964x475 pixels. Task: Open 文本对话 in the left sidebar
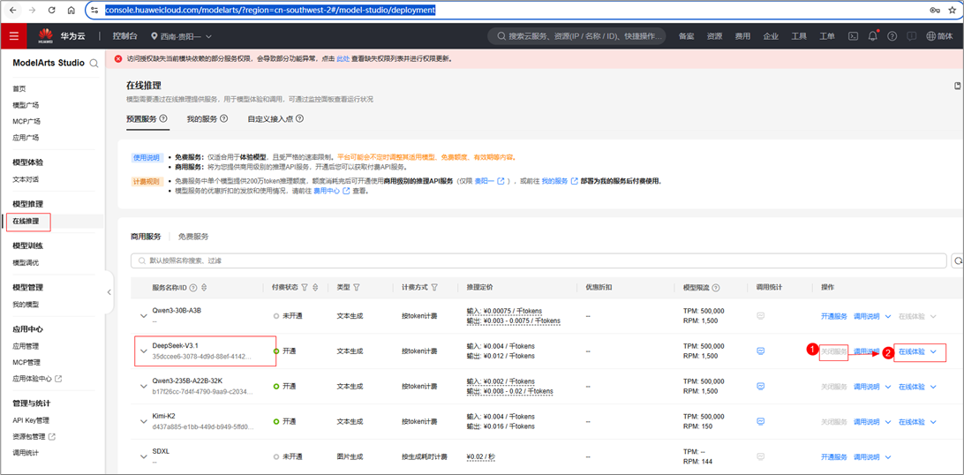[x=26, y=179]
